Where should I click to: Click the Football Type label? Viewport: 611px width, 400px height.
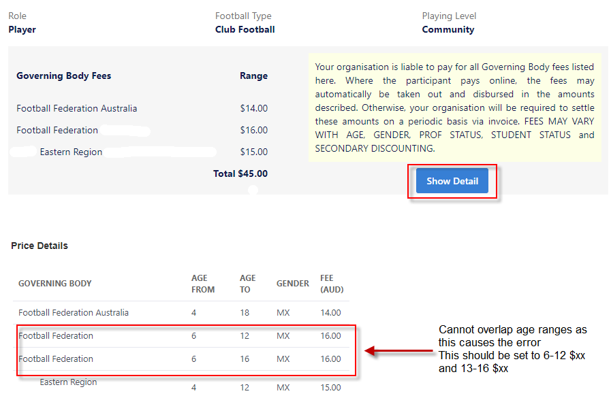(243, 16)
